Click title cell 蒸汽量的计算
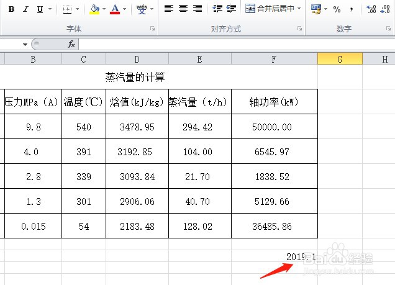The width and height of the screenshot is (395, 285). pos(135,77)
